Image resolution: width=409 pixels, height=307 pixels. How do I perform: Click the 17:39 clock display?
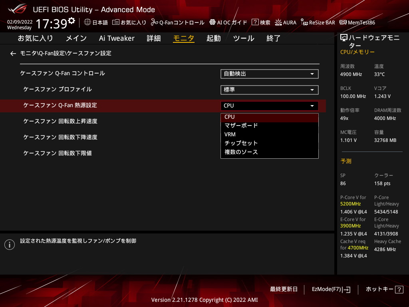(x=52, y=24)
